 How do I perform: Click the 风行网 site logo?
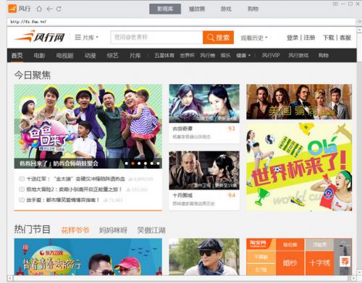pyautogui.click(x=40, y=36)
